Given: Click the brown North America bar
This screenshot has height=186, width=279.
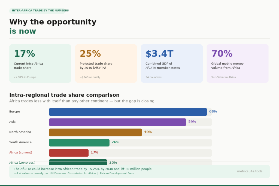Looking at the screenshot, I should pos(95,132).
